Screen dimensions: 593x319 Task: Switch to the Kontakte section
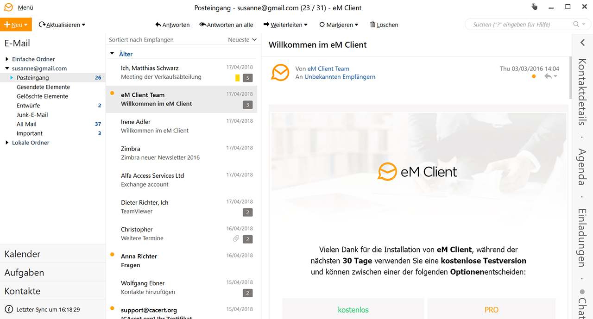point(53,291)
